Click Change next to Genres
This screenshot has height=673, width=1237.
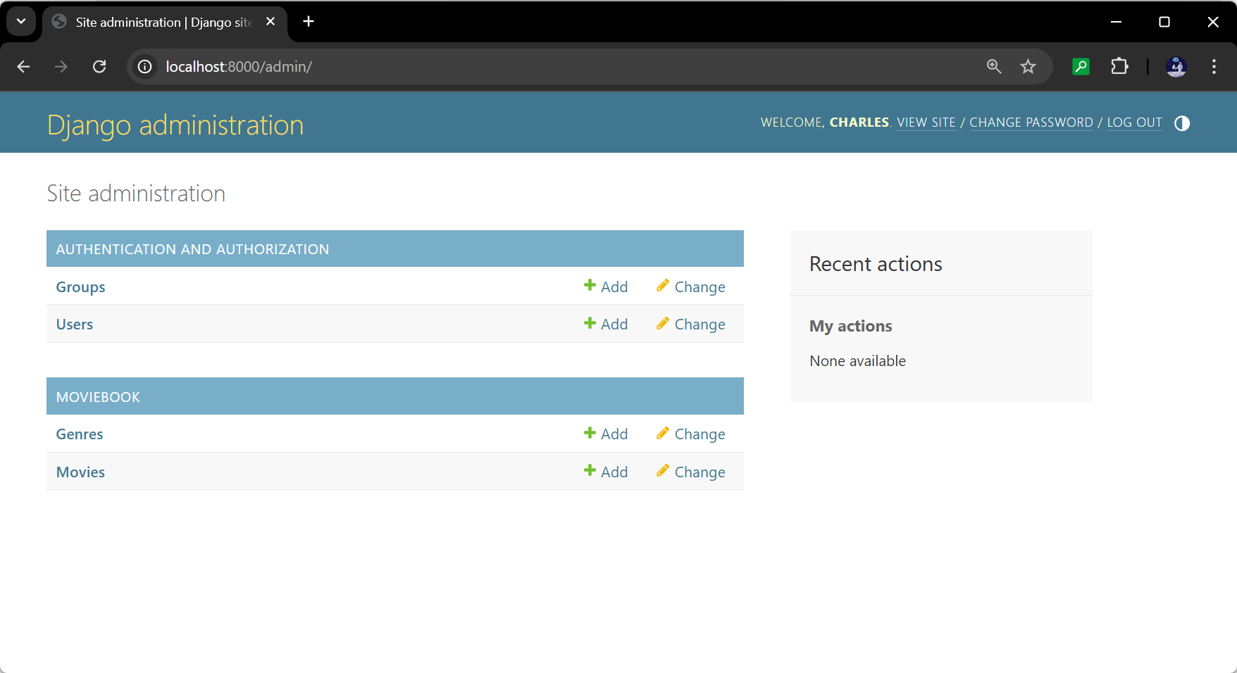coord(691,434)
